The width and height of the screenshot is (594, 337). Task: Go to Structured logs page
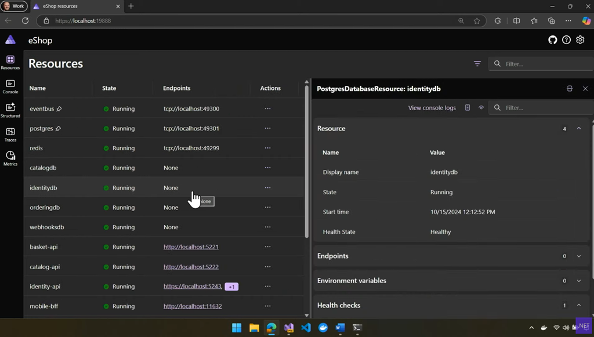pos(10,110)
